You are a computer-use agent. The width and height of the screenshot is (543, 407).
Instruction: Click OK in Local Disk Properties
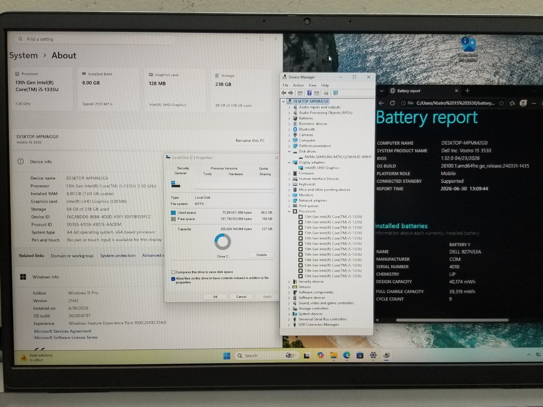tap(215, 297)
